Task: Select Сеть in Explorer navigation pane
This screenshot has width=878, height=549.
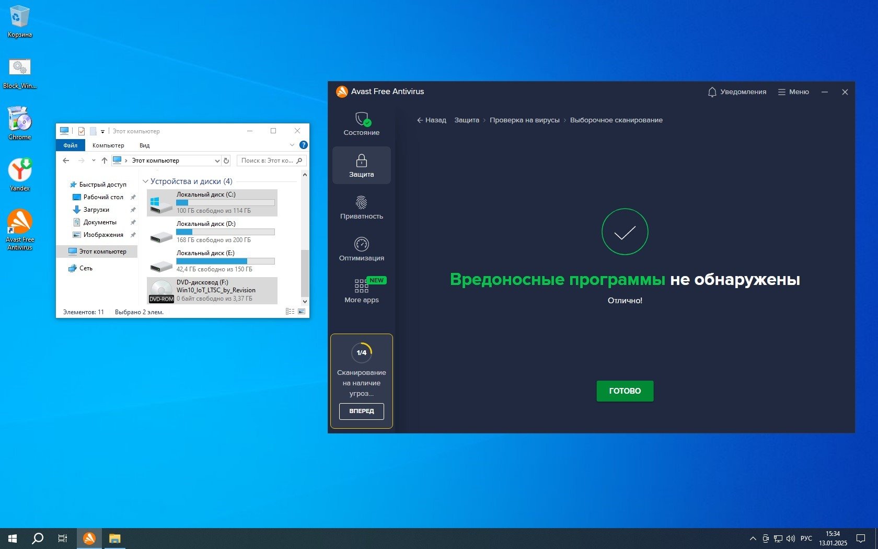Action: [80, 268]
